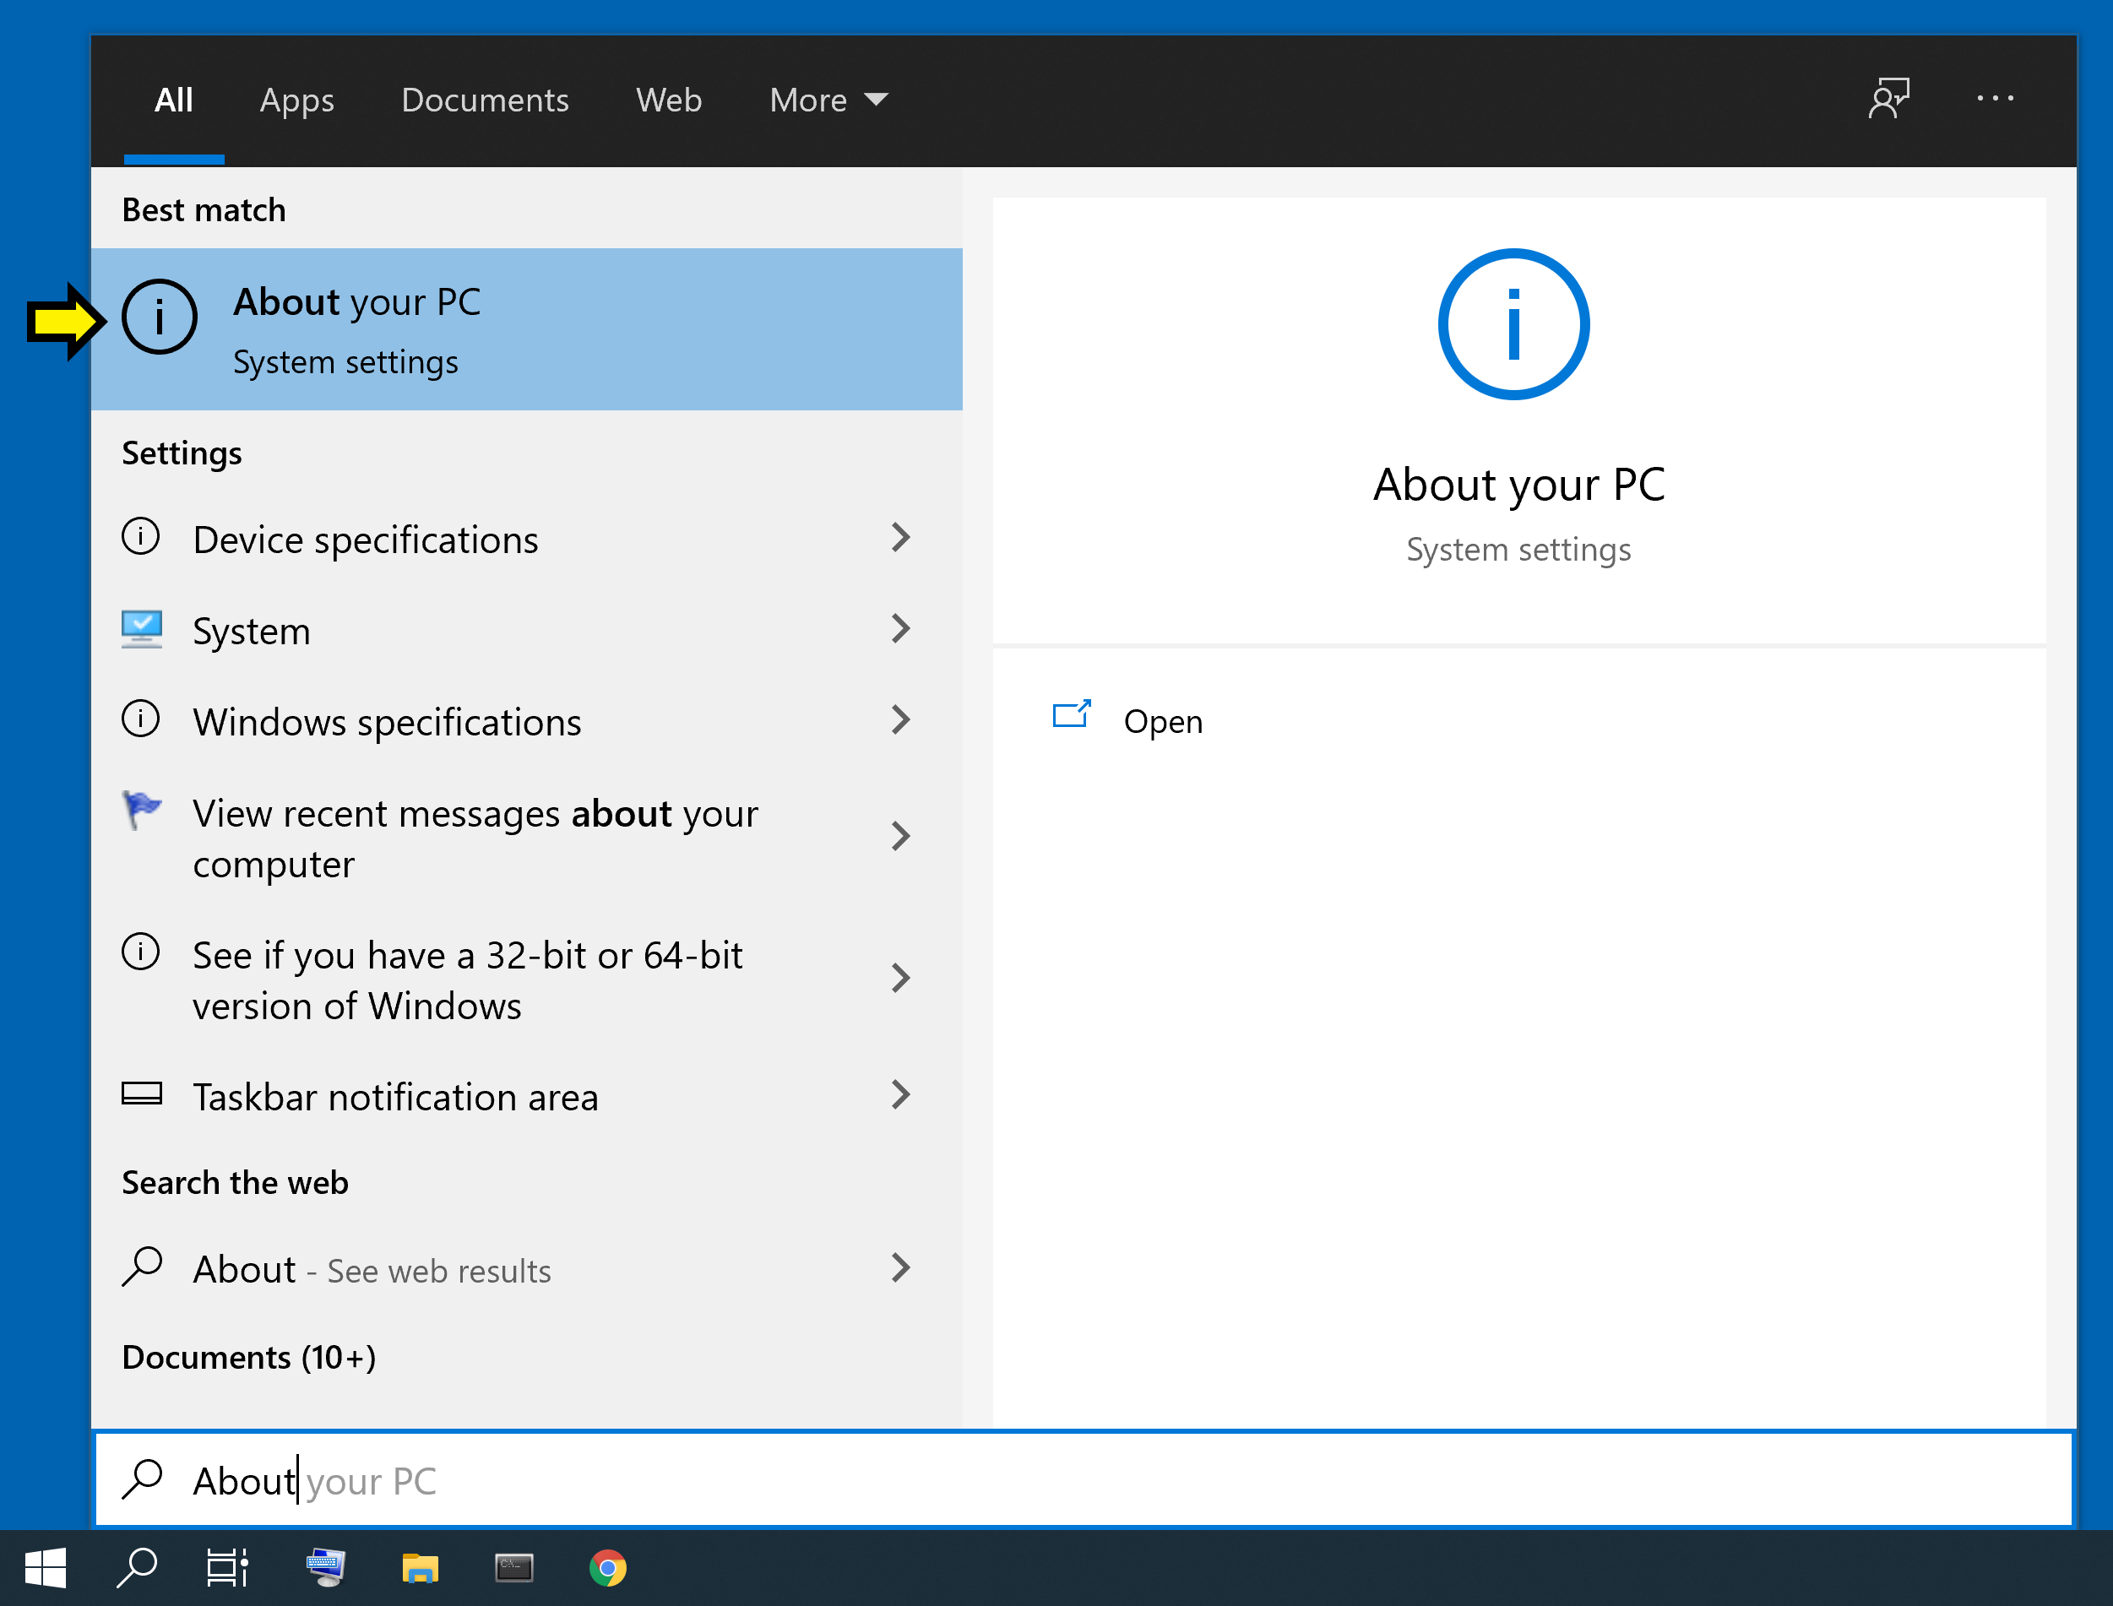Click the taskbar search magnifier icon
Image resolution: width=2113 pixels, height=1606 pixels.
tap(137, 1568)
